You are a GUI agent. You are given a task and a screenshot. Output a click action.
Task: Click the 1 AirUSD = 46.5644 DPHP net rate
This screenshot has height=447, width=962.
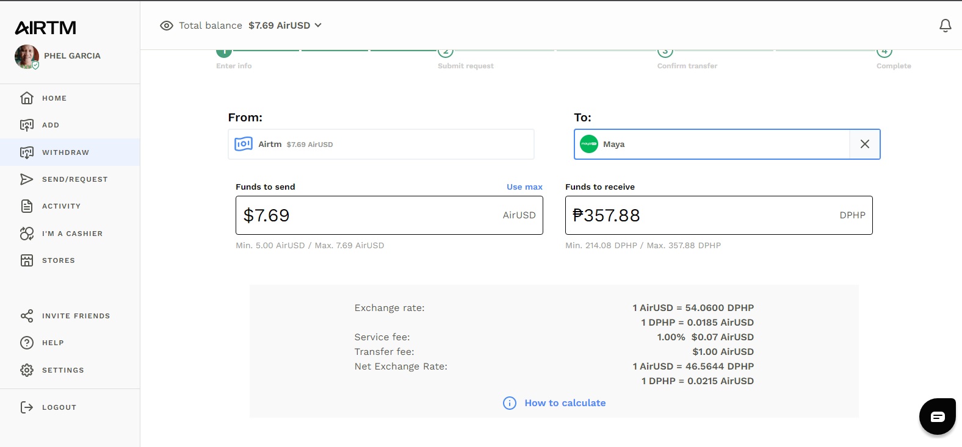click(693, 367)
